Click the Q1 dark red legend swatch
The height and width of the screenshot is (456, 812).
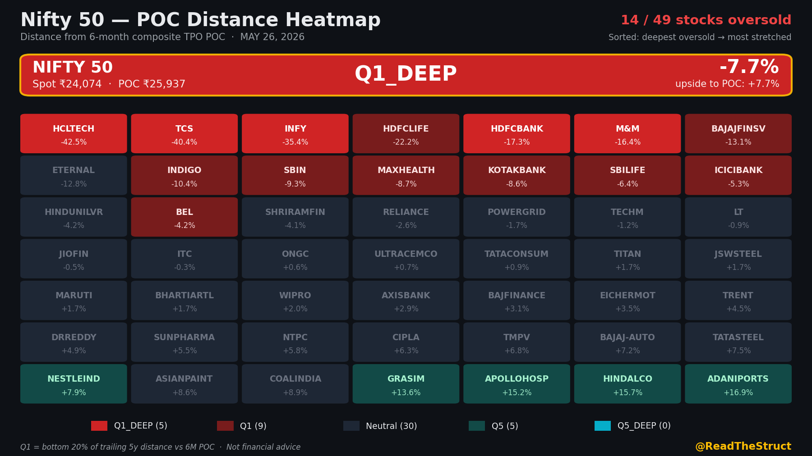pyautogui.click(x=225, y=426)
